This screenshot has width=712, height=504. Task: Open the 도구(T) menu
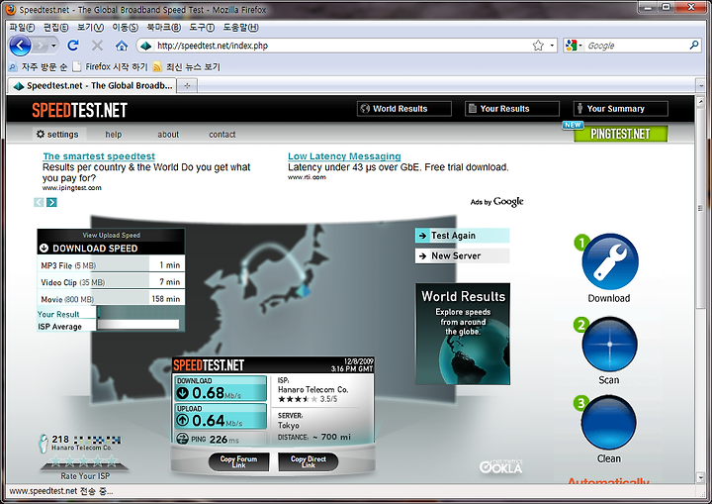click(x=202, y=28)
